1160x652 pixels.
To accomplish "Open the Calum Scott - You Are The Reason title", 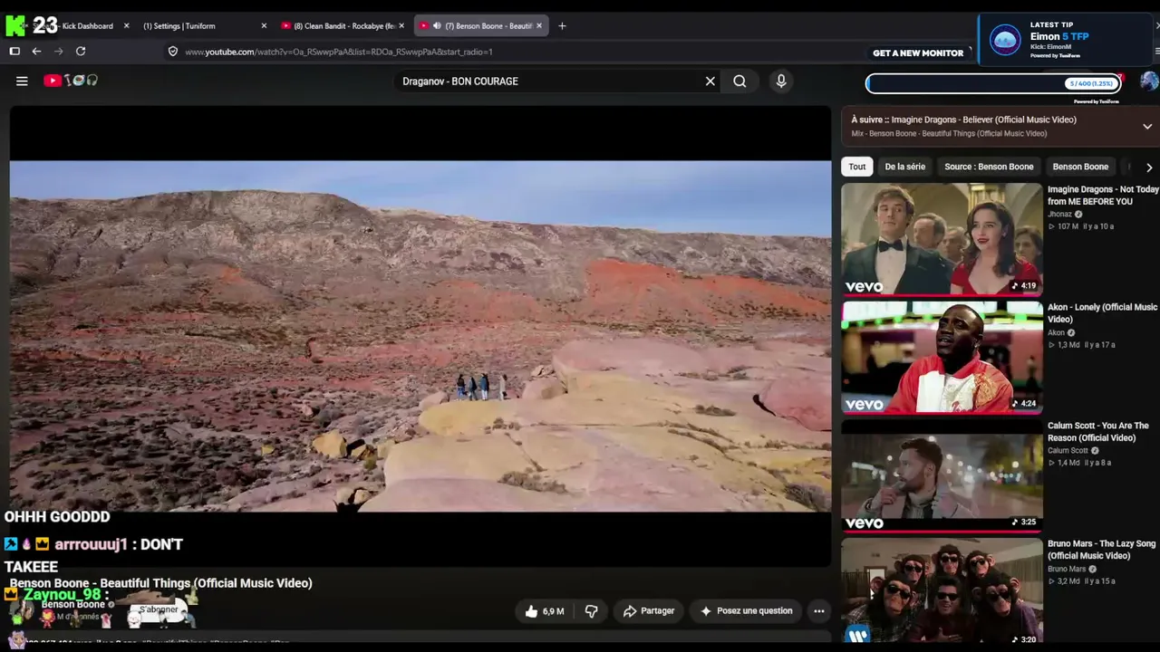I will [1098, 432].
